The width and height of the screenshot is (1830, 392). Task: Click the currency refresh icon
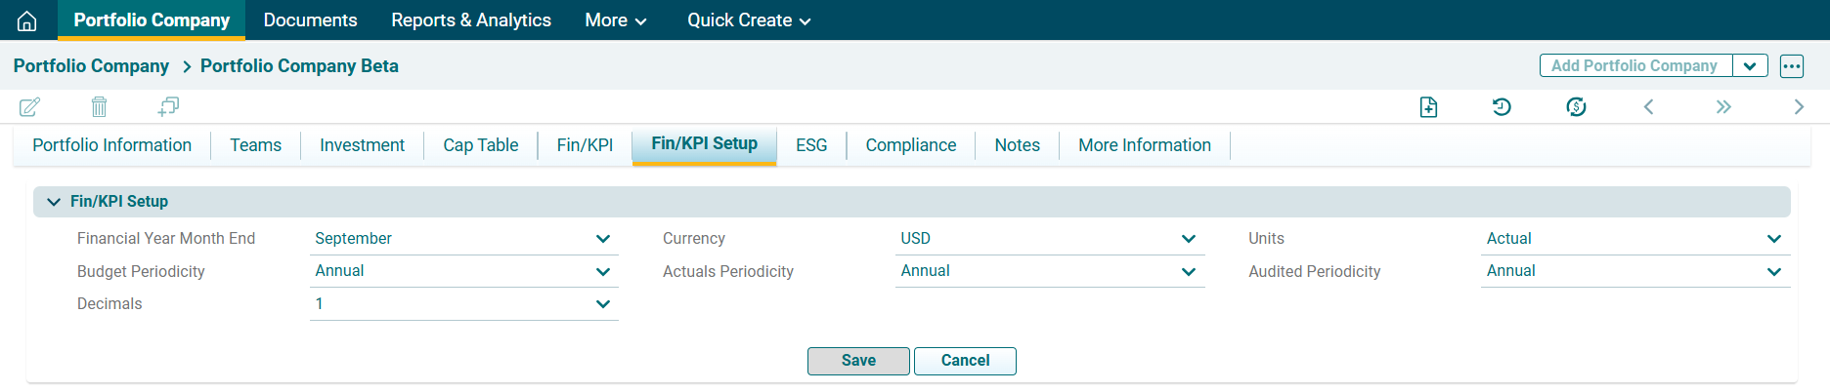pyautogui.click(x=1576, y=107)
